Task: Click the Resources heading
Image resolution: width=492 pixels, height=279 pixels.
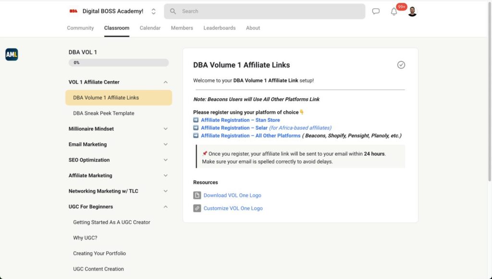Action: [206, 182]
